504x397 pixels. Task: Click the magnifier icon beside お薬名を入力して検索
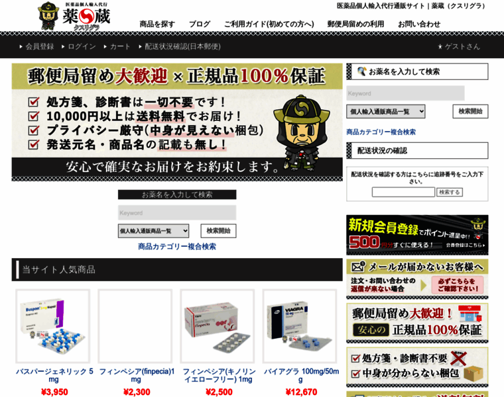click(362, 71)
